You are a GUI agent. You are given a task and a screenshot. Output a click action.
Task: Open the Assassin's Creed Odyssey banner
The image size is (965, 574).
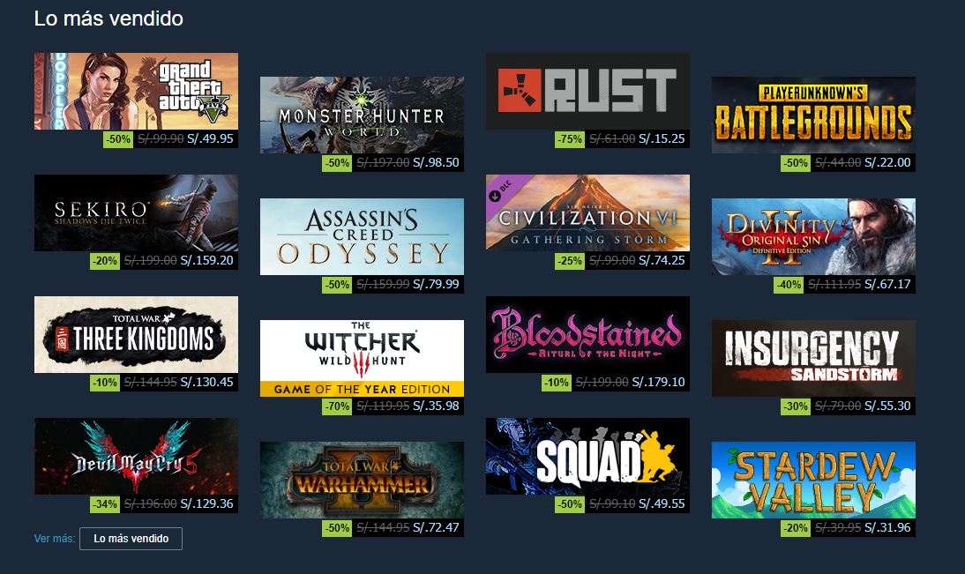point(362,236)
